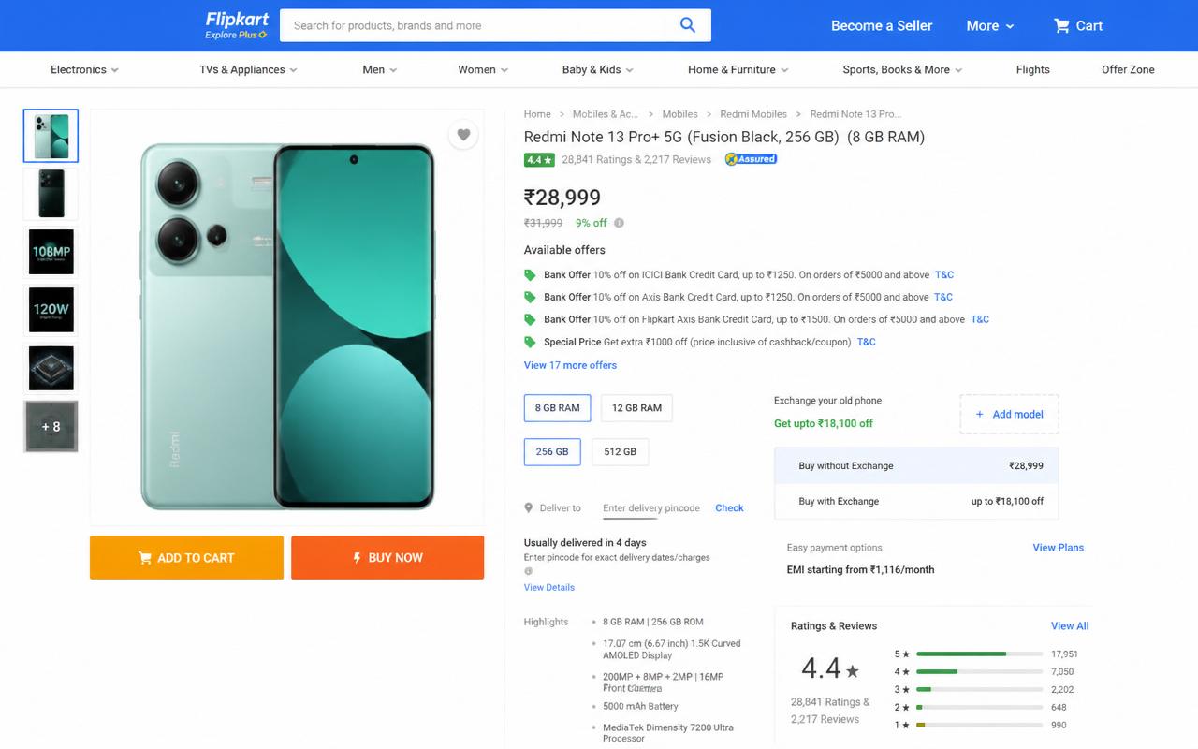The height and width of the screenshot is (749, 1198).
Task: Click the Add model button for exchange
Action: click(x=1009, y=414)
